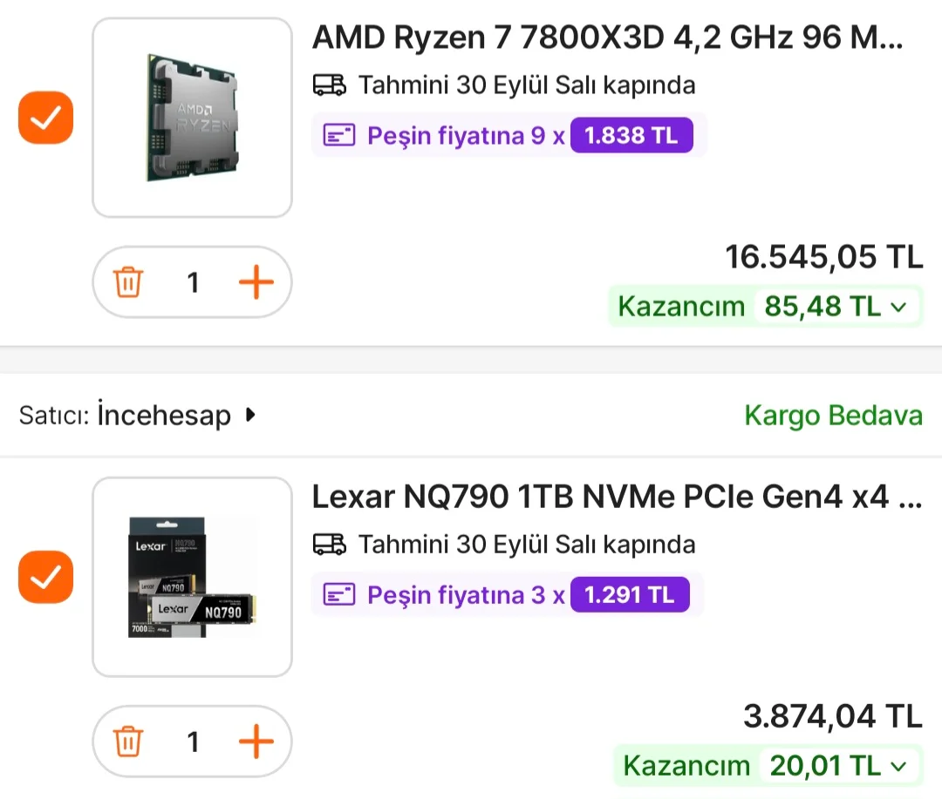Click the installment card icon on the Ryzen item
Image resolution: width=942 pixels, height=799 pixels.
[x=339, y=136]
